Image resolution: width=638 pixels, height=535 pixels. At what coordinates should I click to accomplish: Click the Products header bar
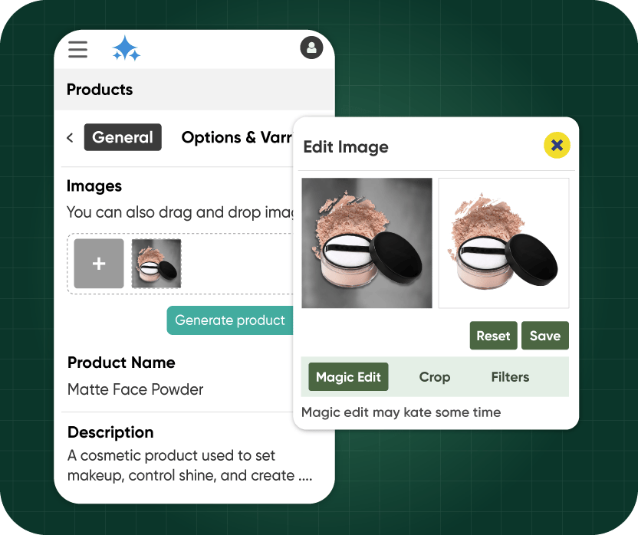[195, 90]
